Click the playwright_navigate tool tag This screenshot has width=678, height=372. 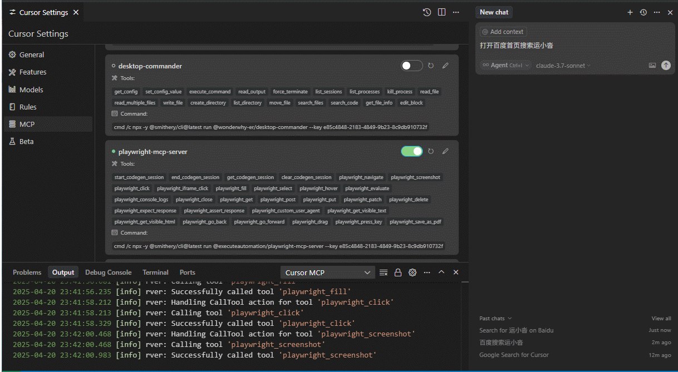pos(361,177)
